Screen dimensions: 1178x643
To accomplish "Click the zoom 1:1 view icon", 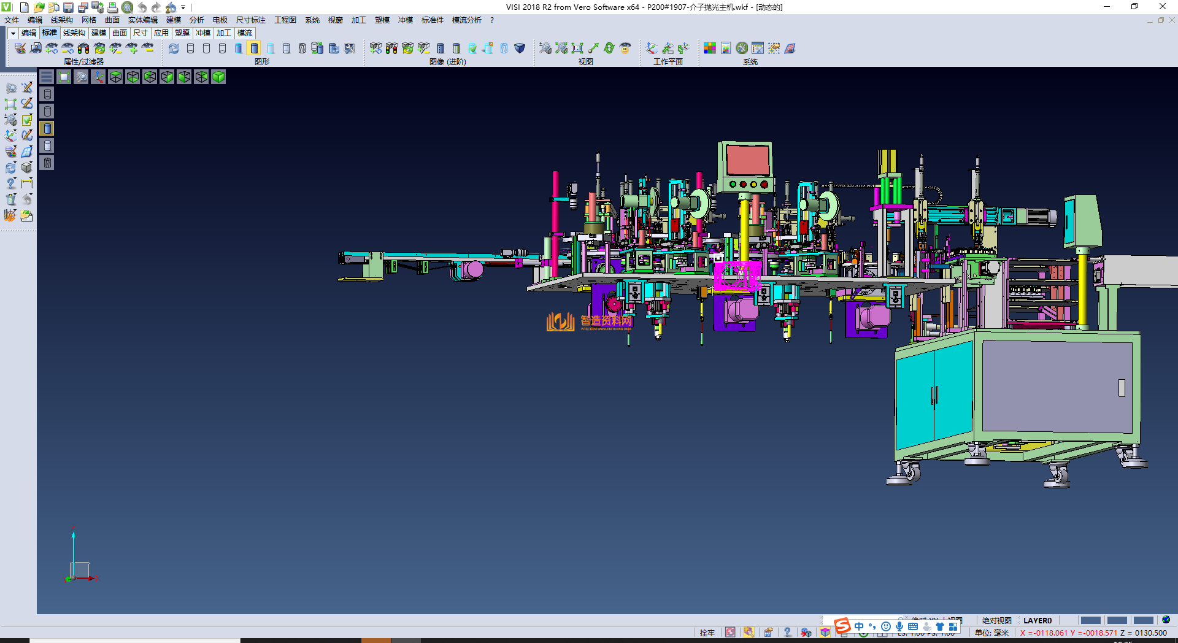I will 577,48.
